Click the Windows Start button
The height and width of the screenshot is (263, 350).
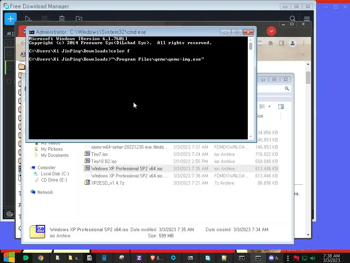click(x=9, y=257)
